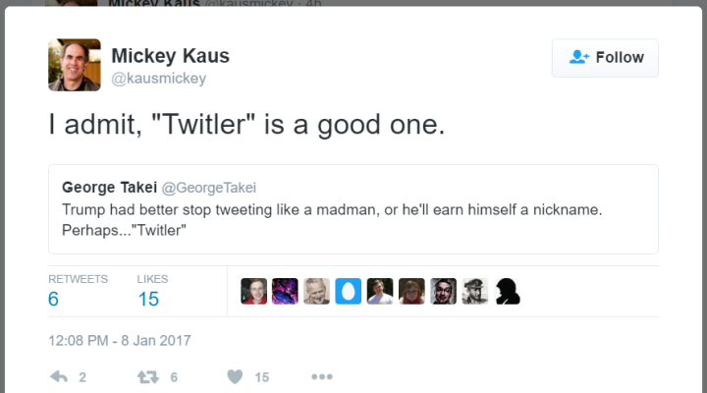Open Mickey Kaus profile photo
This screenshot has width=707, height=393.
point(75,65)
